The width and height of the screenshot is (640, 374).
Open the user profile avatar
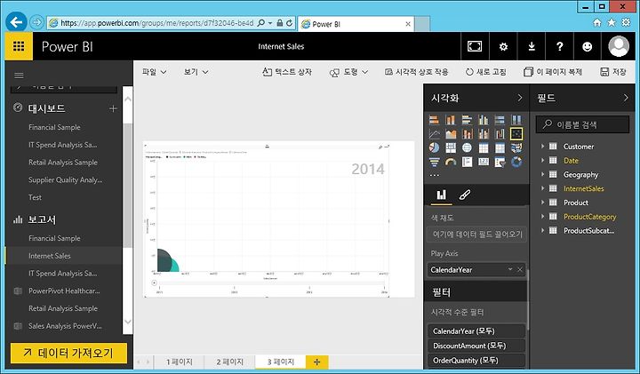(x=619, y=46)
